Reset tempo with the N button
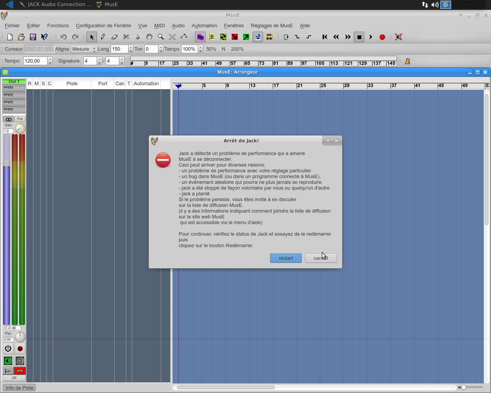Screen dimensions: 491x393 point(223,49)
